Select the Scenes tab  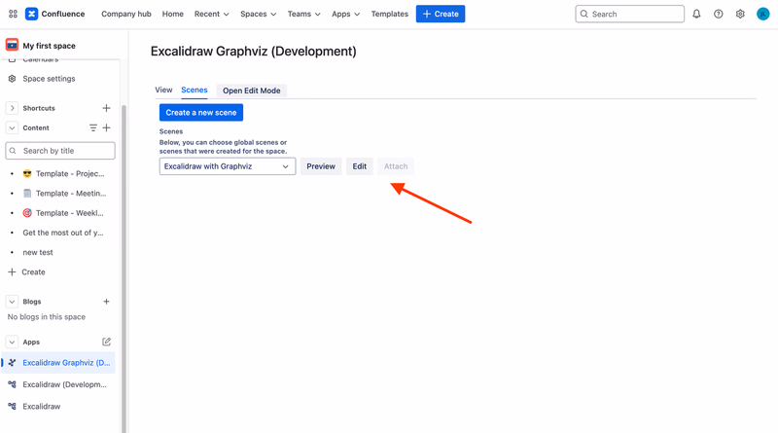(x=194, y=90)
